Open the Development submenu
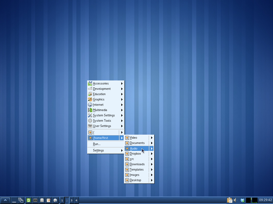This screenshot has width=273, height=204. (x=106, y=89)
